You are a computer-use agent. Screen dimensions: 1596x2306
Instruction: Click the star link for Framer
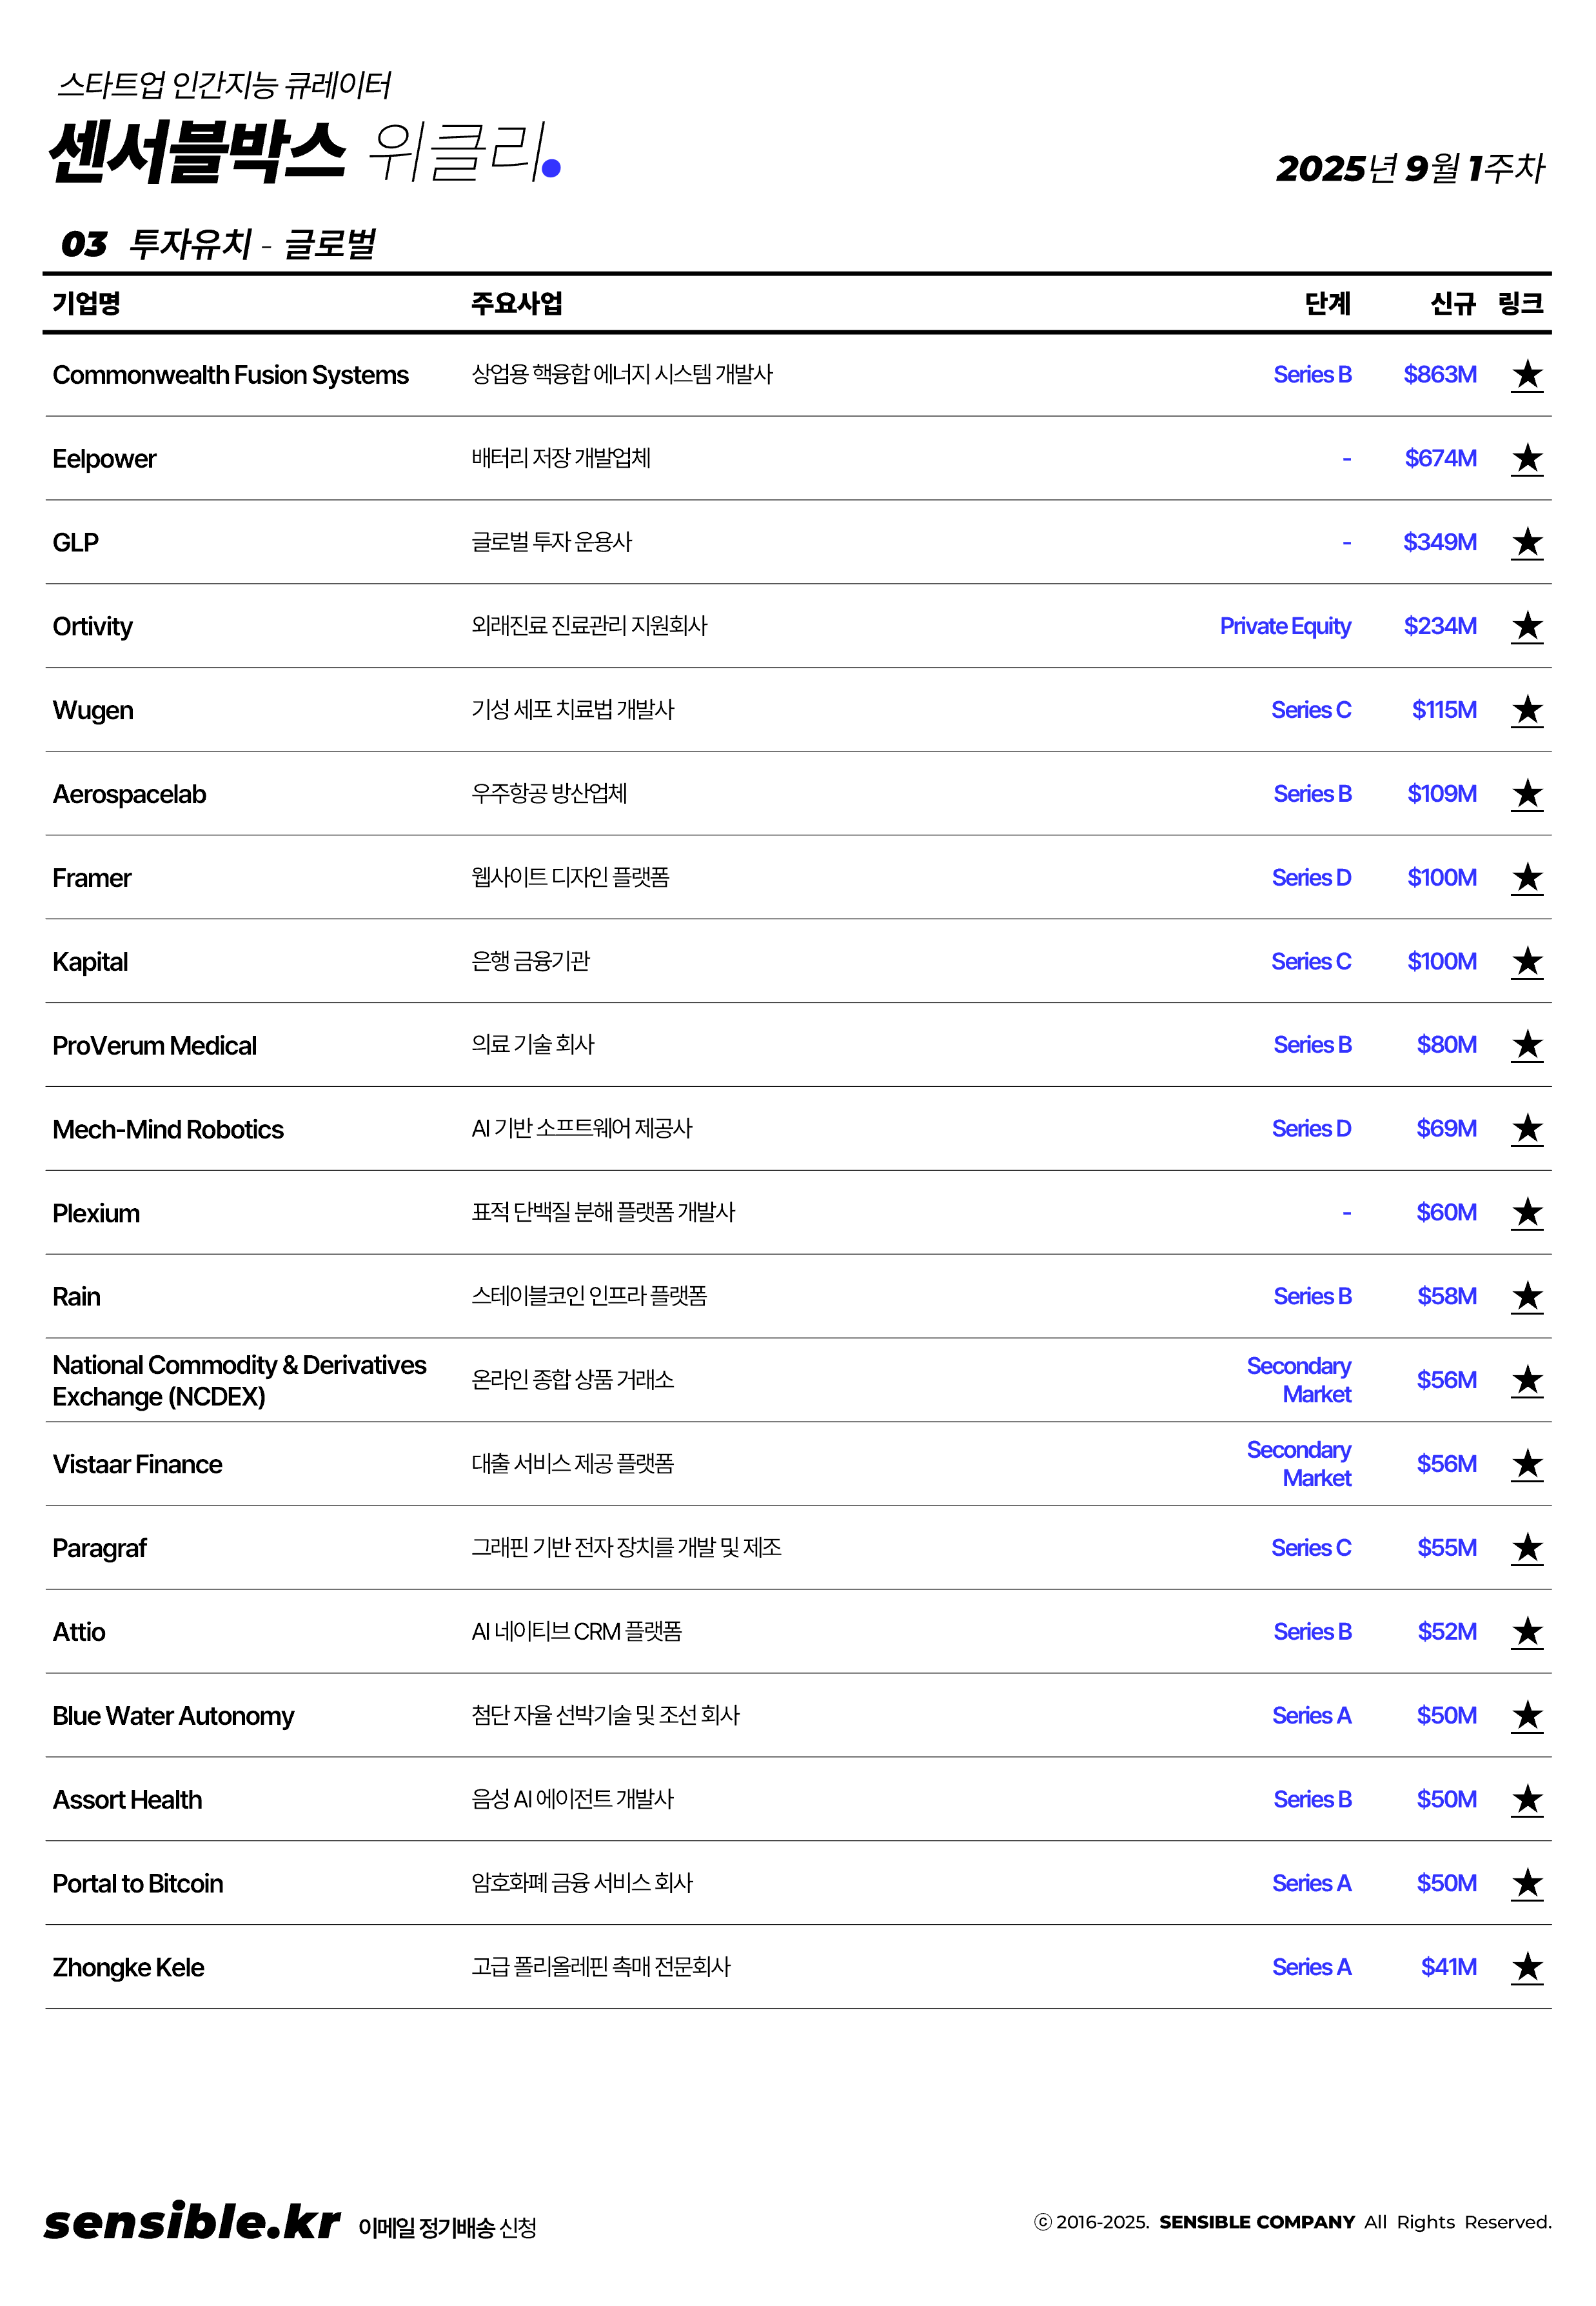pyautogui.click(x=1526, y=878)
